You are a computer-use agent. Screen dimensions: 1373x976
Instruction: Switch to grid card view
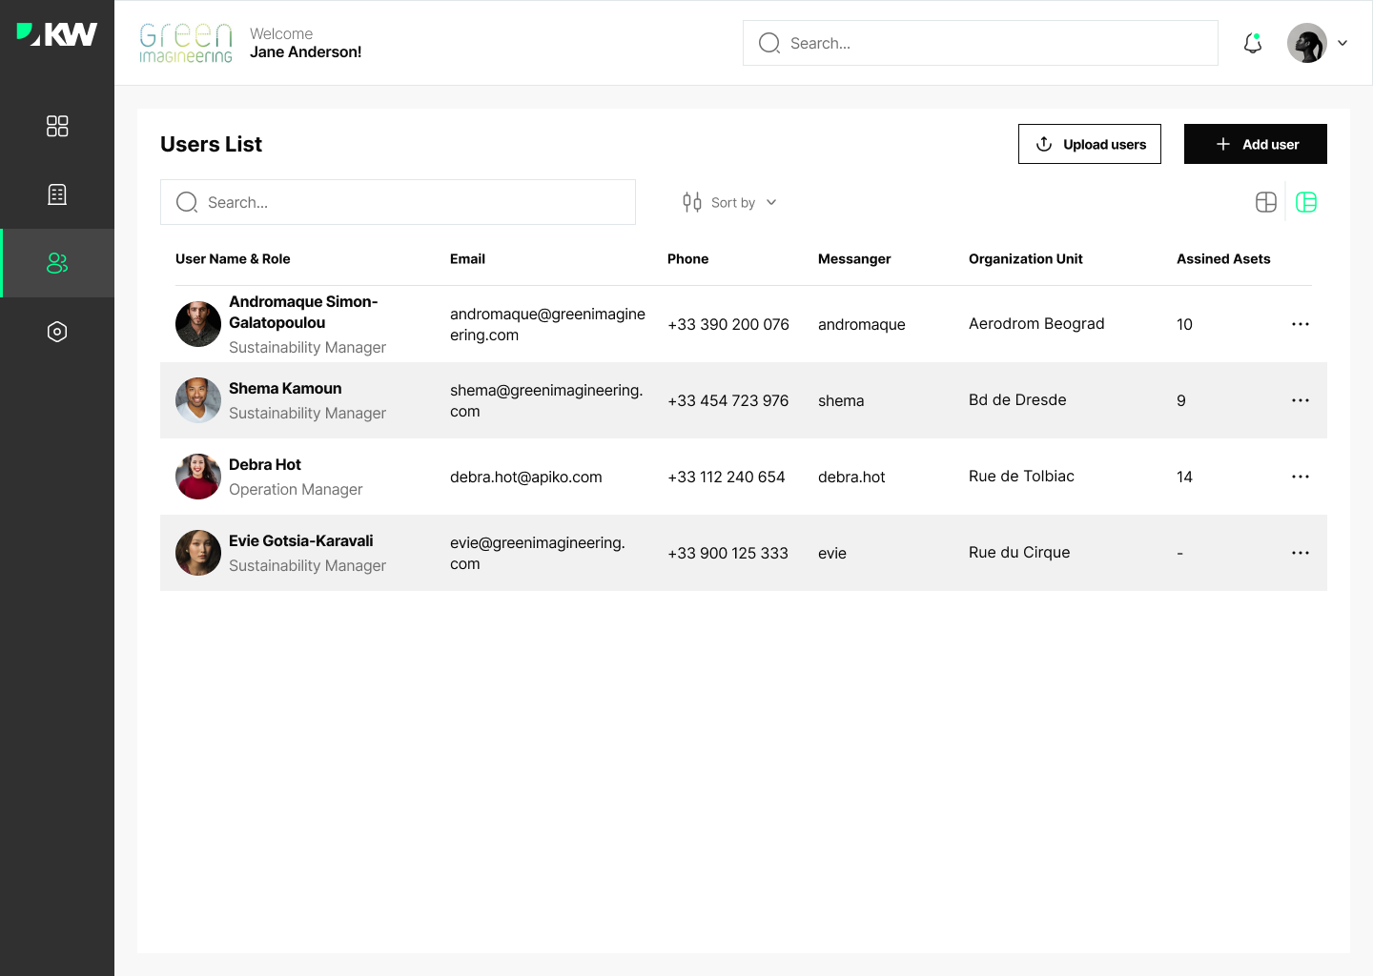tap(1266, 202)
